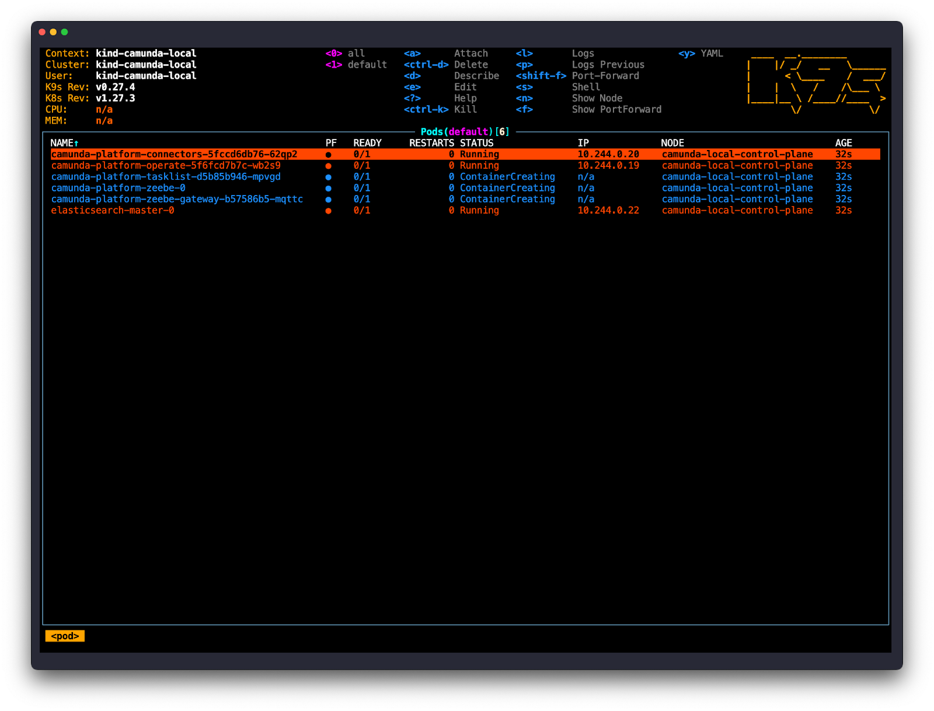The width and height of the screenshot is (934, 711).
Task: Click the RESTARTS column header
Action: [x=431, y=143]
